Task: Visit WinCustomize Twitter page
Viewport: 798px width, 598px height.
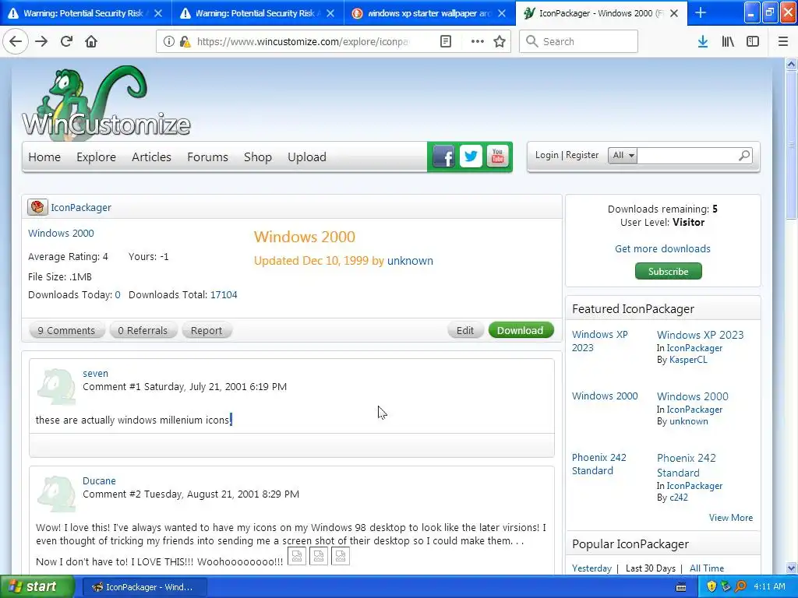Action: 471,157
